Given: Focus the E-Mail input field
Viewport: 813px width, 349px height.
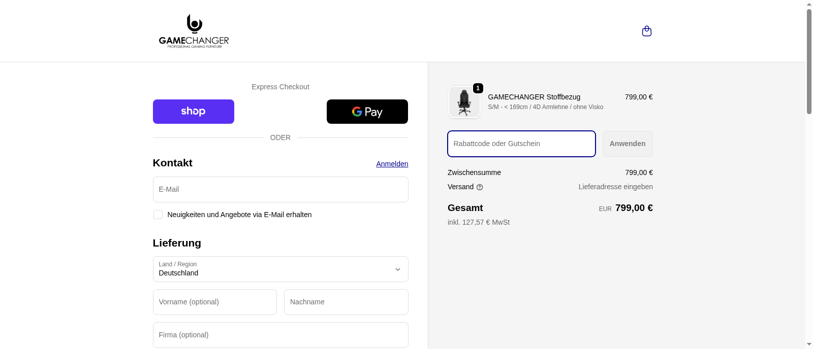Looking at the screenshot, I should (280, 189).
